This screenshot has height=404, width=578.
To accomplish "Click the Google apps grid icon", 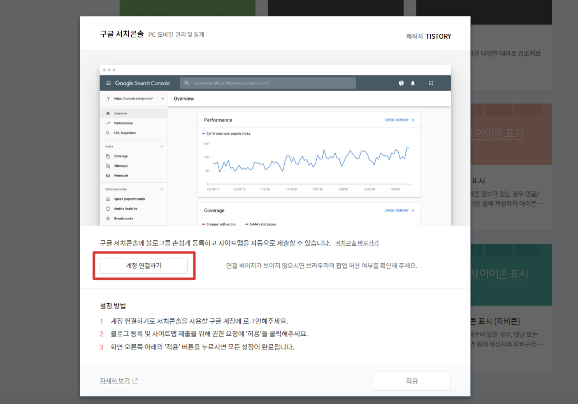I will coord(431,83).
